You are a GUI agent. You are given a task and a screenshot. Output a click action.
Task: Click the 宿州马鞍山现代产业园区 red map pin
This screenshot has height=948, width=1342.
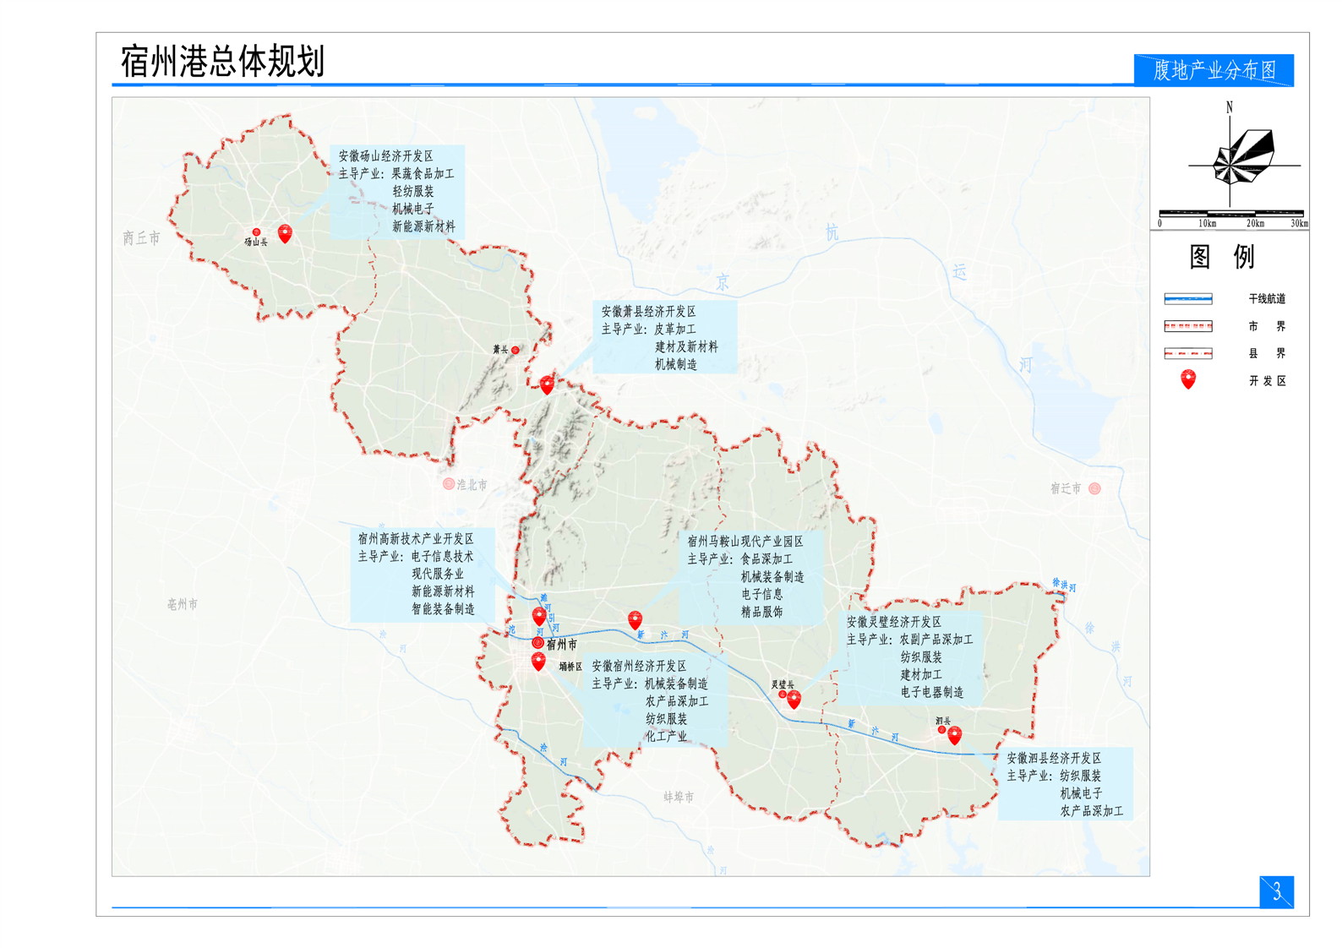tap(635, 621)
